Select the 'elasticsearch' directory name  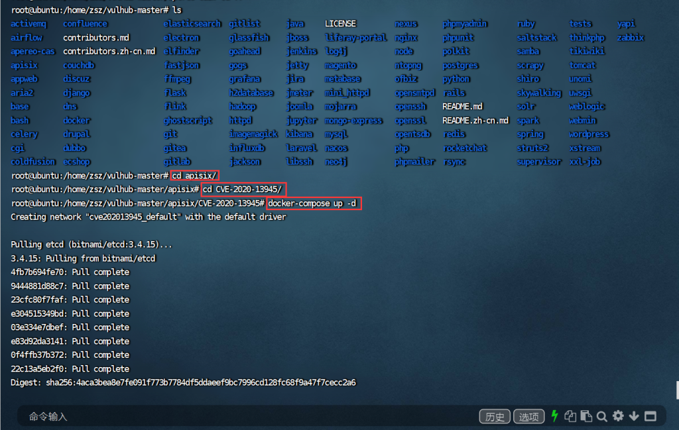pos(192,24)
